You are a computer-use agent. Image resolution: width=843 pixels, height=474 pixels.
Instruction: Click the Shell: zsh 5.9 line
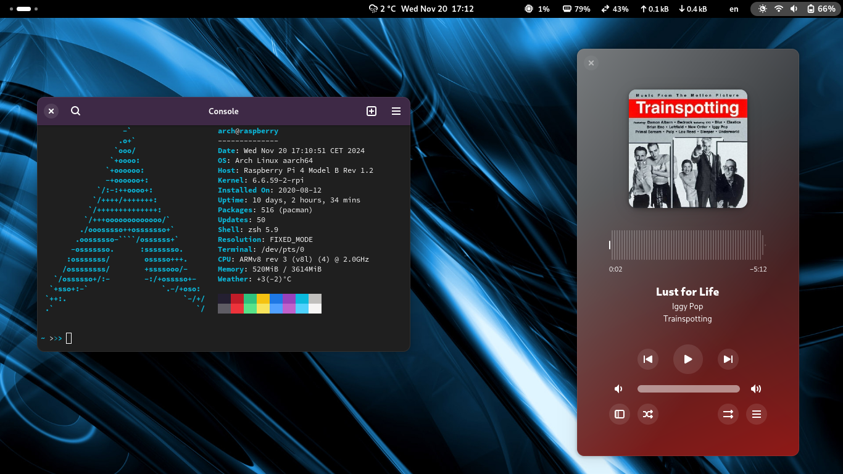click(248, 230)
